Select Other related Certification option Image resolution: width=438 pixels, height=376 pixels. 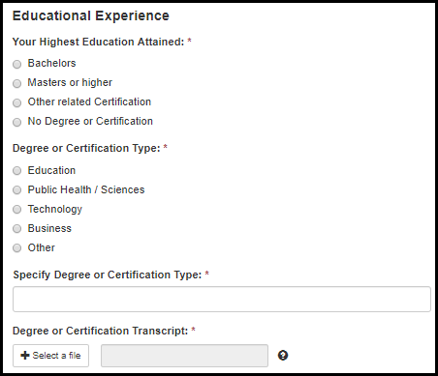point(16,102)
